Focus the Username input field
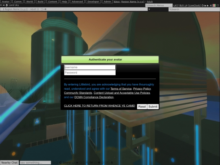Screen dimensions: 220x165 (x=90, y=67)
